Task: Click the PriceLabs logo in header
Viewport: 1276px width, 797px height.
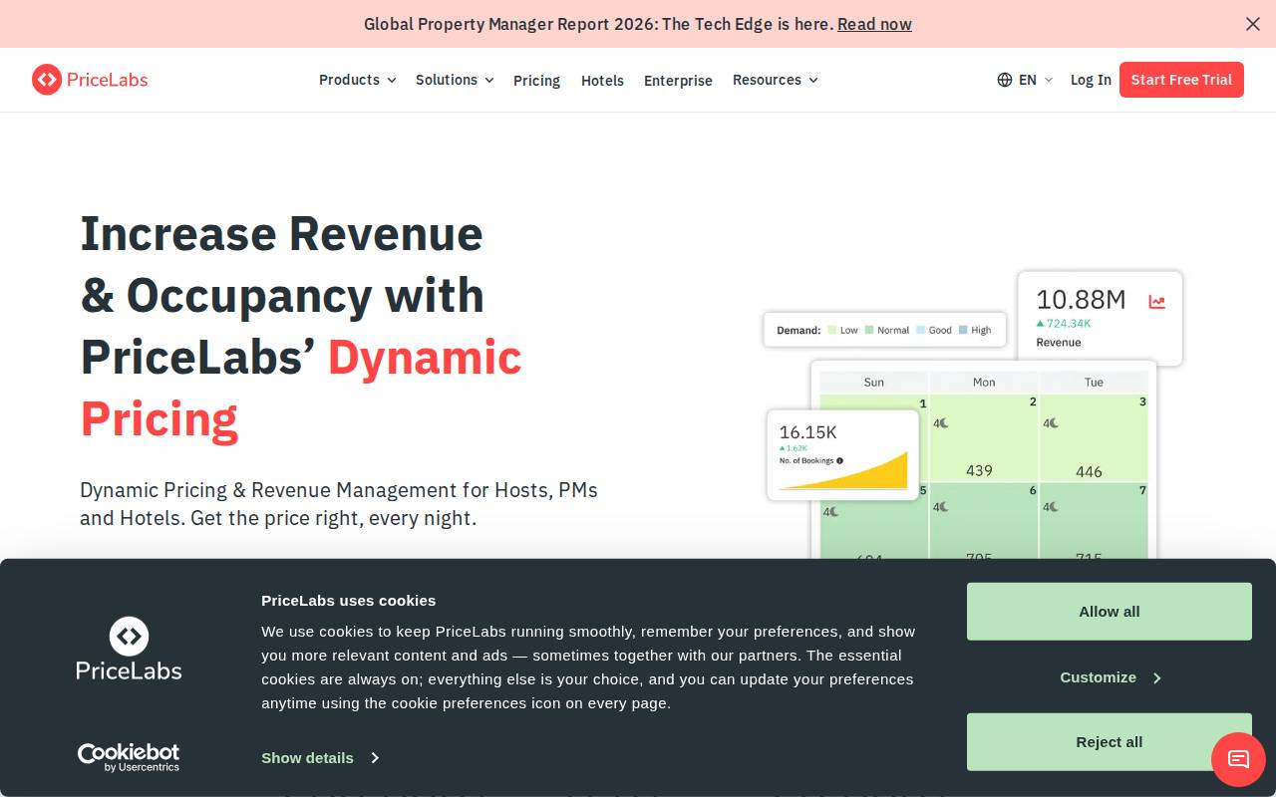Action: pyautogui.click(x=90, y=80)
